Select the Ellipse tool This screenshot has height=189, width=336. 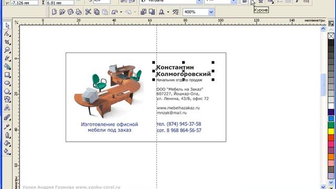pyautogui.click(x=7, y=83)
